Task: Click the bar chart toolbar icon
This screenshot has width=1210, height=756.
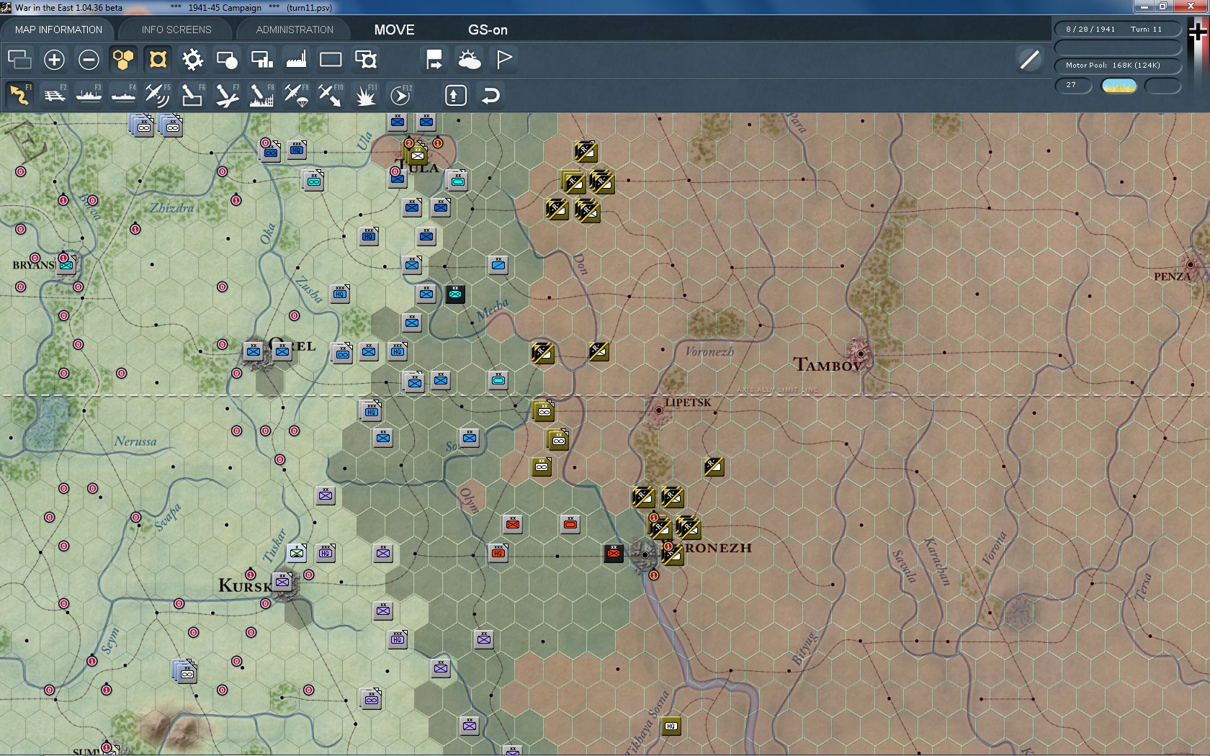Action: [x=261, y=59]
